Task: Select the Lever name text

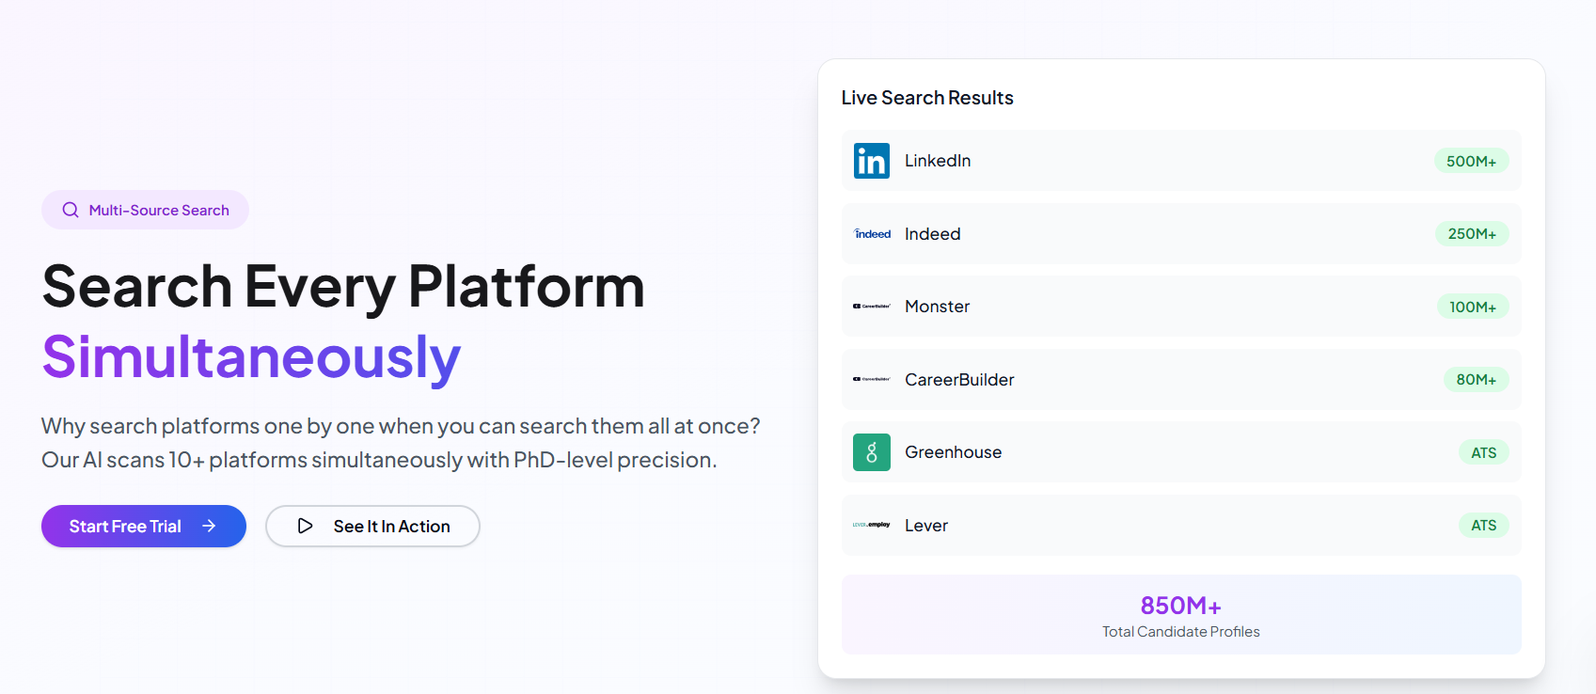Action: tap(926, 526)
